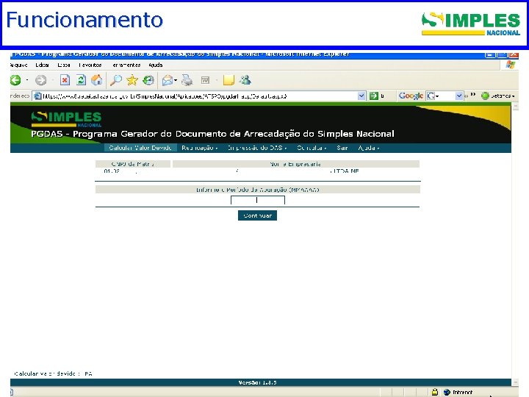Open the Consulta PGDAS menu
Screen dimensions: 529x397
pos(312,148)
